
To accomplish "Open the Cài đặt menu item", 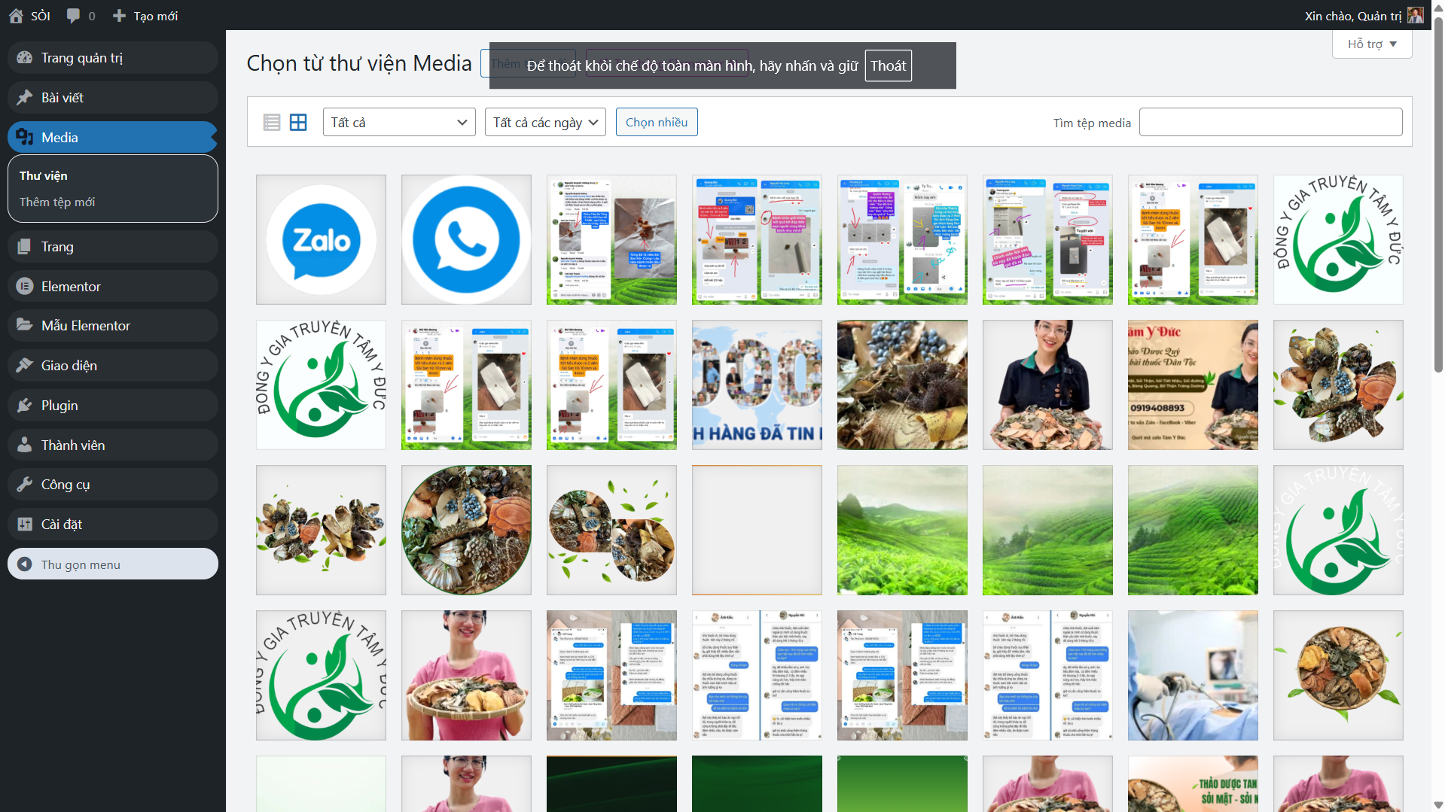I will click(x=113, y=525).
